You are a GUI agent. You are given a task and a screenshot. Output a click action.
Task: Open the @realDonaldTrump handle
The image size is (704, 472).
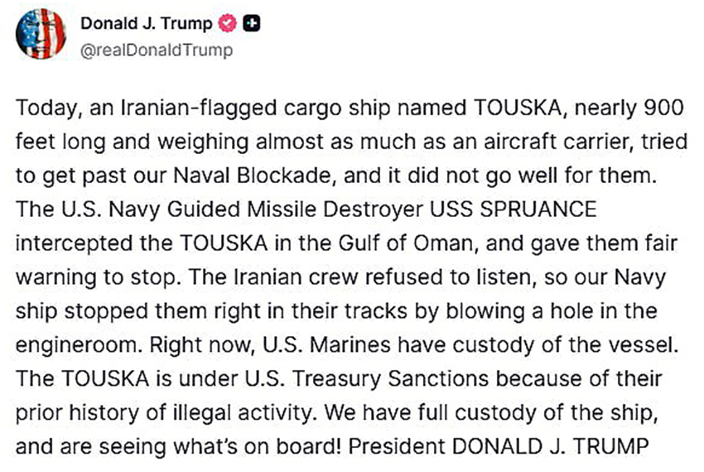[x=156, y=51]
